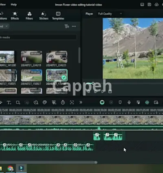Select thumbnail ending 0412_141200

[x=7, y=57]
